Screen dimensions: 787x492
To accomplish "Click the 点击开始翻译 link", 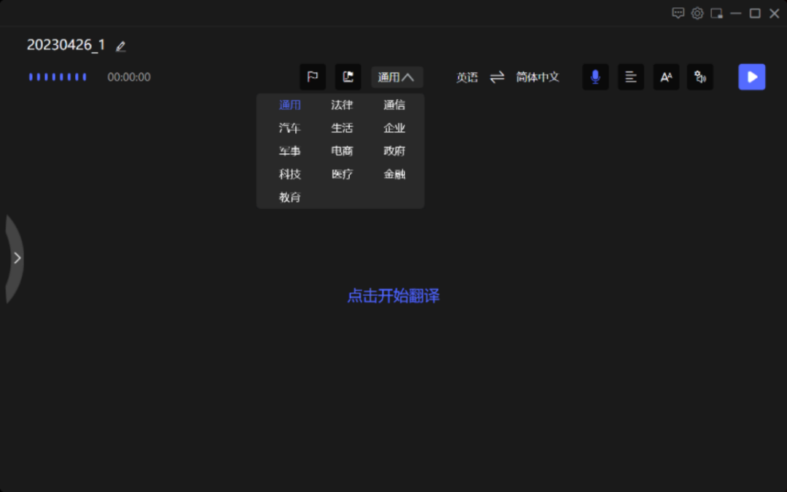I will (393, 296).
